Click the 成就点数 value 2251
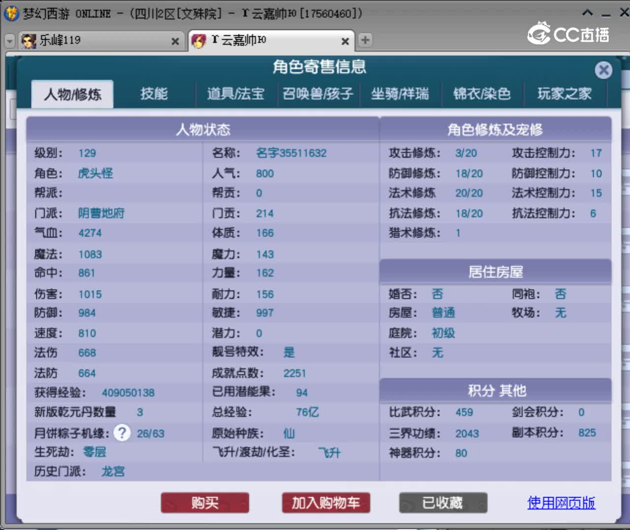This screenshot has width=630, height=530. click(295, 373)
